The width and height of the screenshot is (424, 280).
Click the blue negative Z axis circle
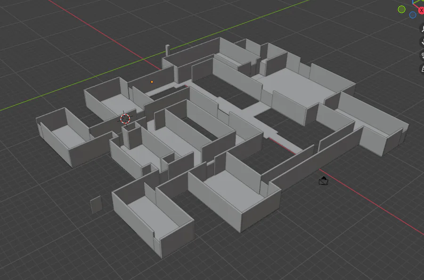coord(412,15)
